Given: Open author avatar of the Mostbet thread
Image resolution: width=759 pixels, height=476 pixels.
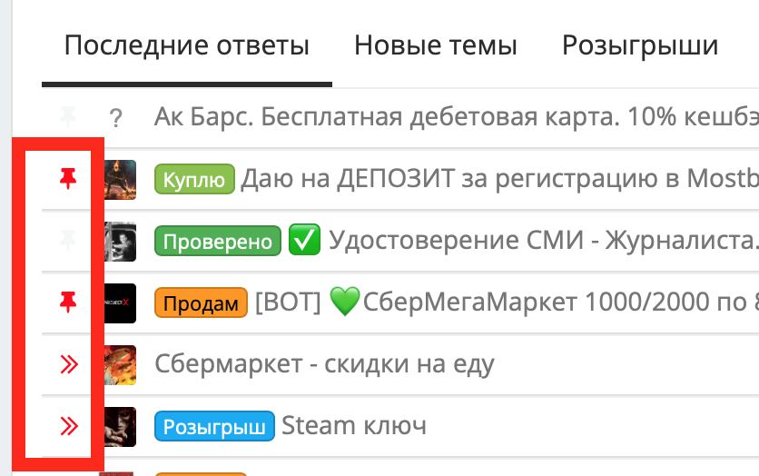Looking at the screenshot, I should tap(120, 180).
